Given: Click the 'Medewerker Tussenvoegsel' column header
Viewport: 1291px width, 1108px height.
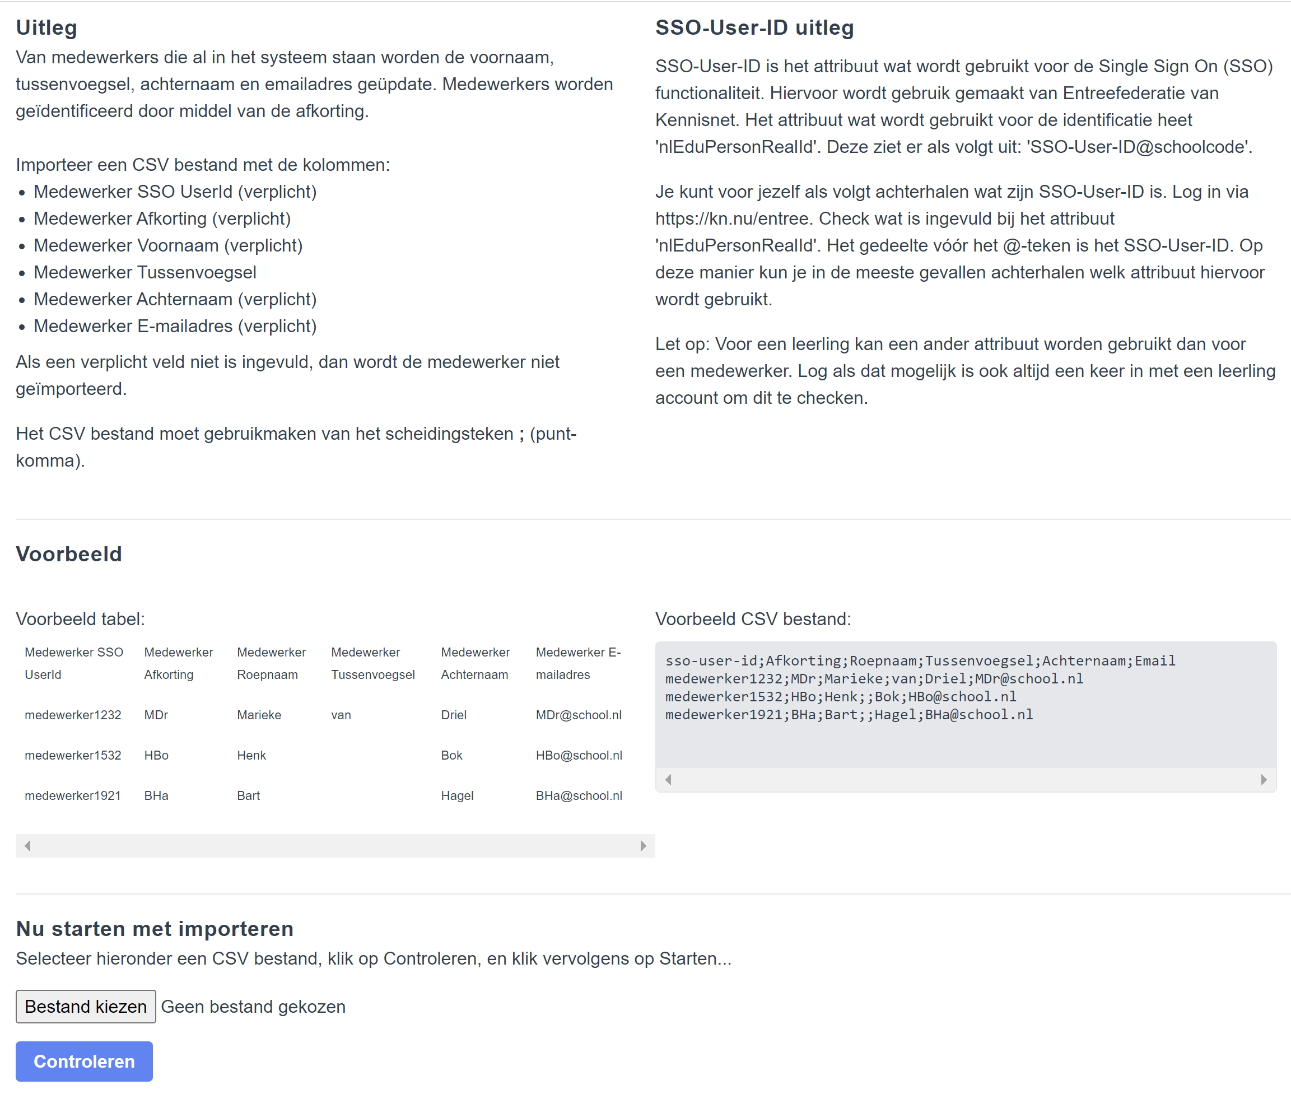Looking at the screenshot, I should point(372,663).
